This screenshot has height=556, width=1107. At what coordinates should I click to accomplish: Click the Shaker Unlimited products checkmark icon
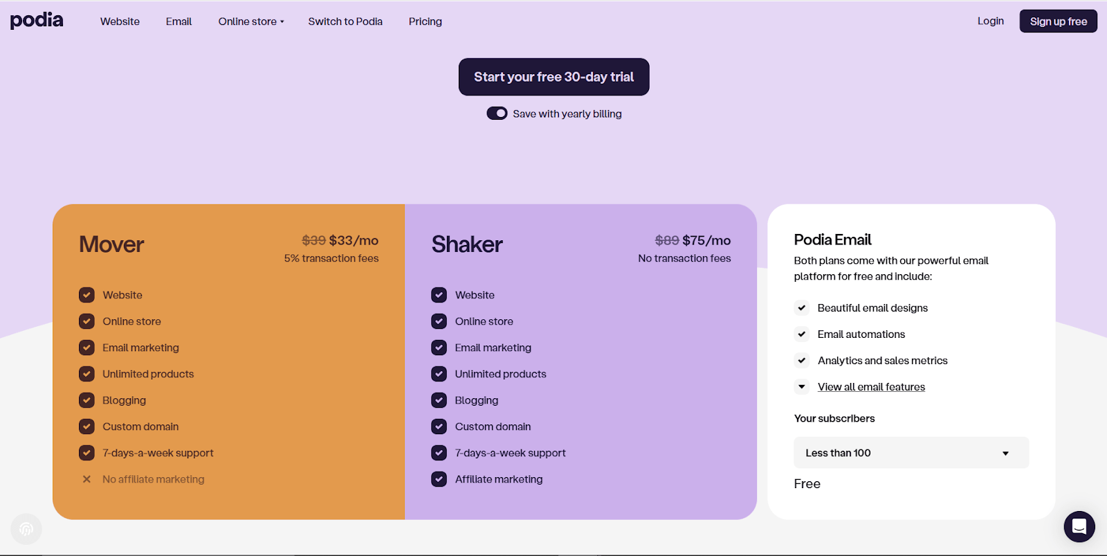pyautogui.click(x=439, y=374)
